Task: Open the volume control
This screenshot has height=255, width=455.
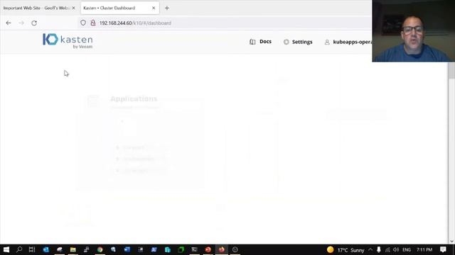Action: [396, 249]
